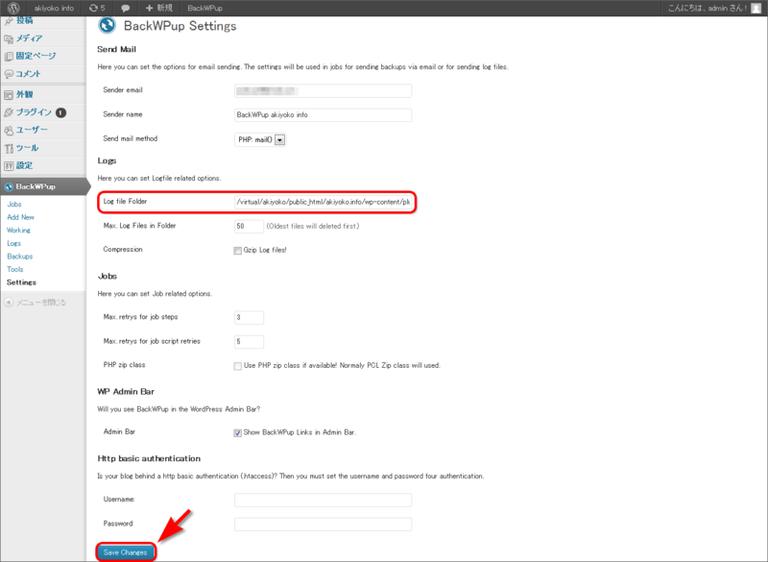Click the plugins plug icon
Screen dimensions: 768x562
pyautogui.click(x=9, y=112)
